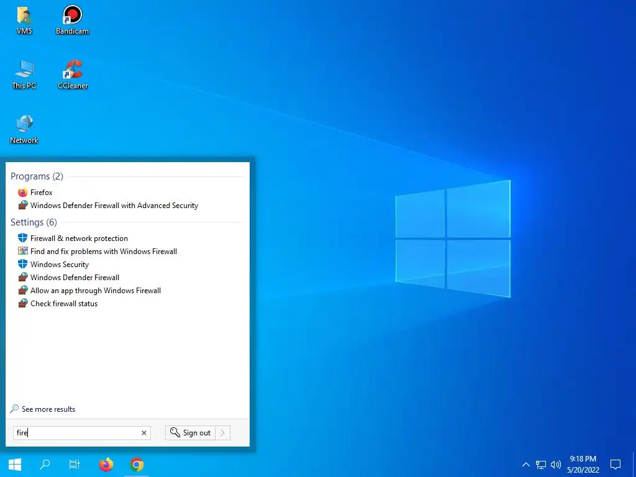Viewport: 636px width, 477px height.
Task: Click the icon beside Allow an app through Windows Firewall
Action: click(23, 291)
